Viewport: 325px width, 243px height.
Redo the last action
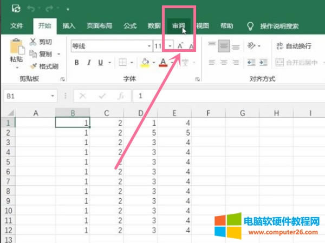[x=49, y=9]
